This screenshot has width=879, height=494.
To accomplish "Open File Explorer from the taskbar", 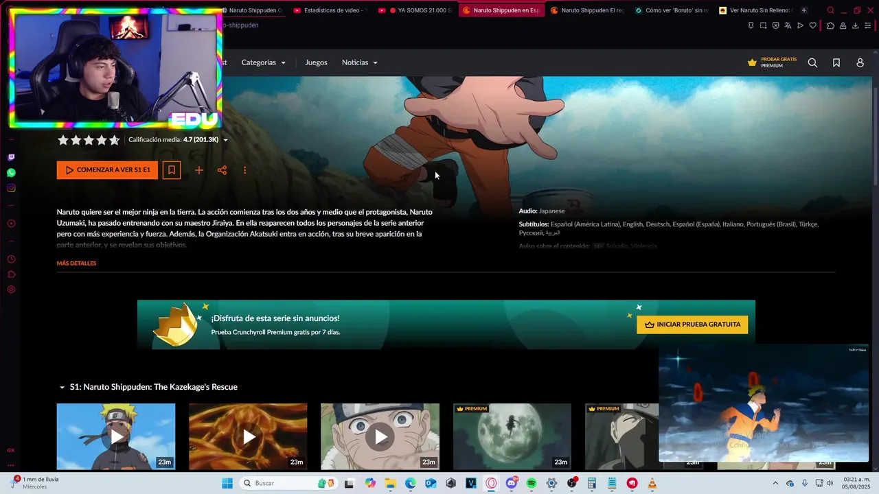I will pos(390,483).
